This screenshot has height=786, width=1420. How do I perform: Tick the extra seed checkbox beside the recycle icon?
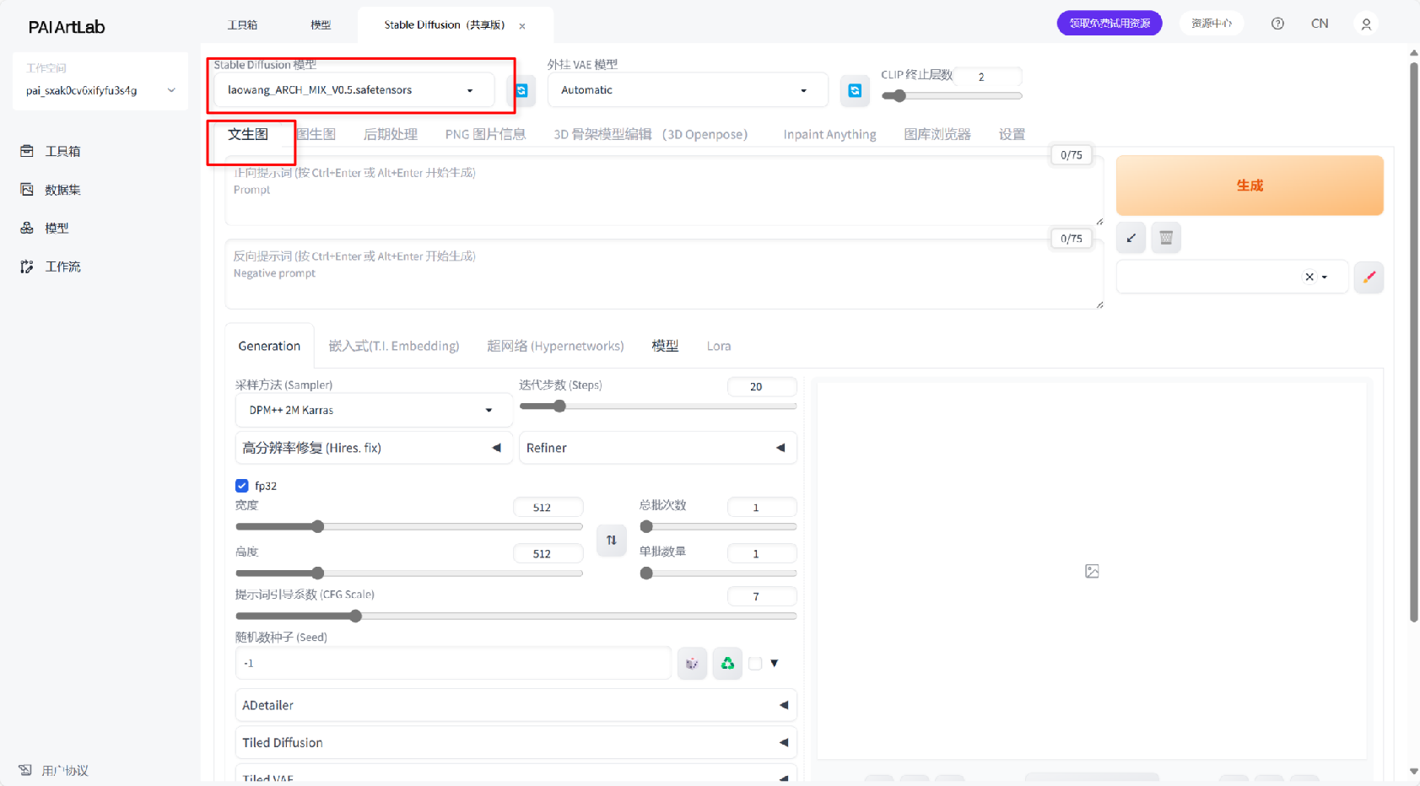tap(755, 664)
